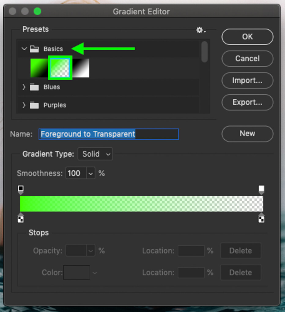Click Export to save gradients

click(x=247, y=102)
